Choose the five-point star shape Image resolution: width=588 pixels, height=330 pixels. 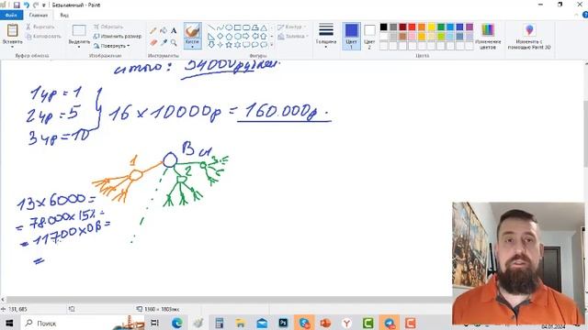coord(229,45)
